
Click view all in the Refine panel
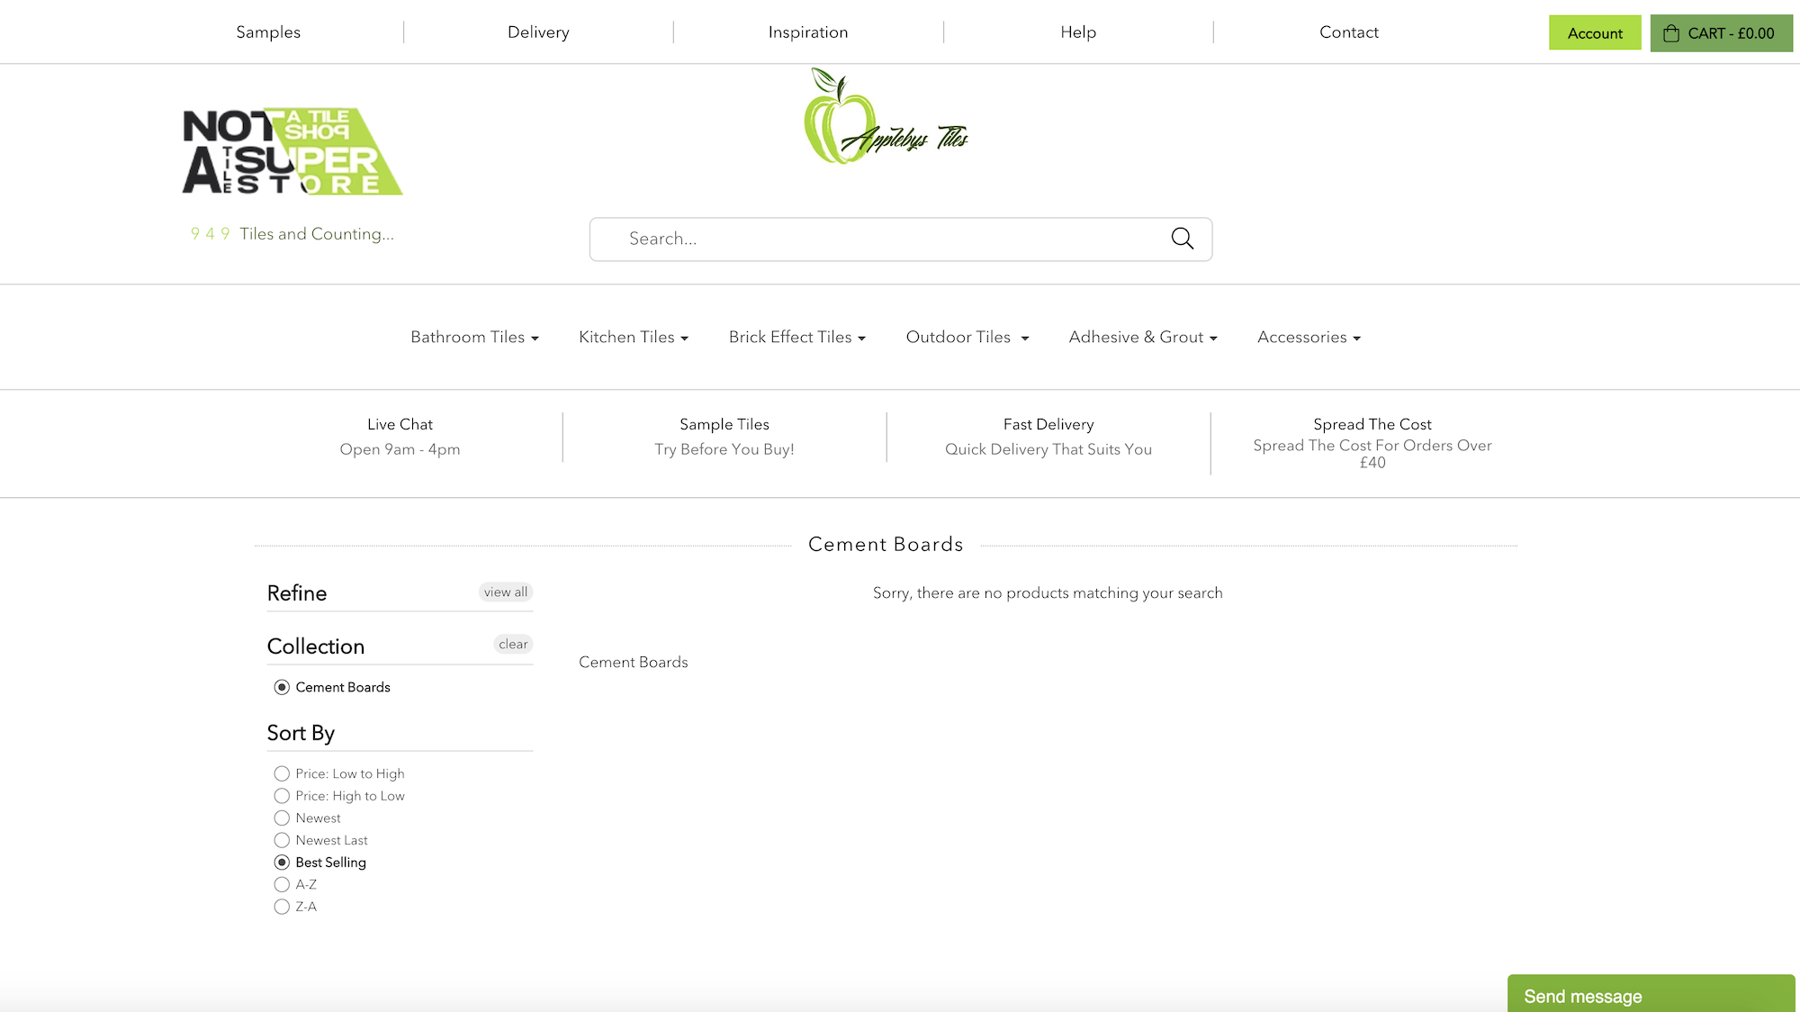(506, 592)
